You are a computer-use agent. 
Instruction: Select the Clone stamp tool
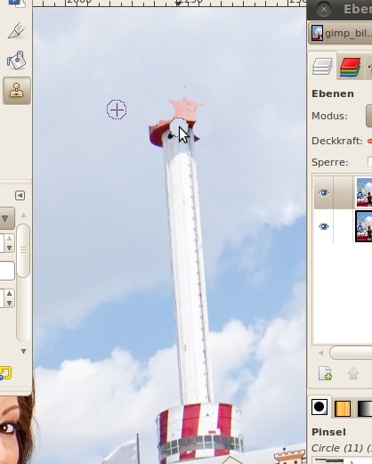tap(17, 91)
